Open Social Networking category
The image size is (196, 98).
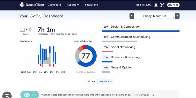[123, 47]
